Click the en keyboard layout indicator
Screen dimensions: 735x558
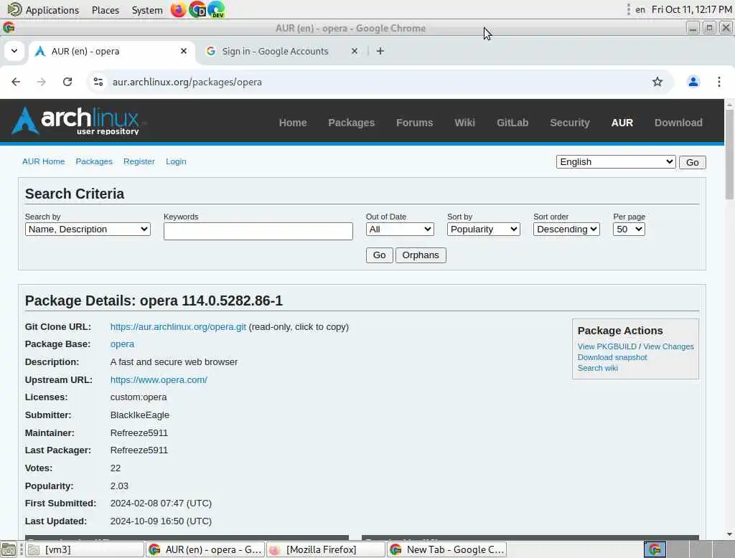tap(640, 10)
